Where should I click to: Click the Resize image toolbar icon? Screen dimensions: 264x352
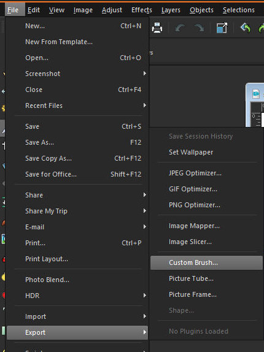click(x=222, y=28)
